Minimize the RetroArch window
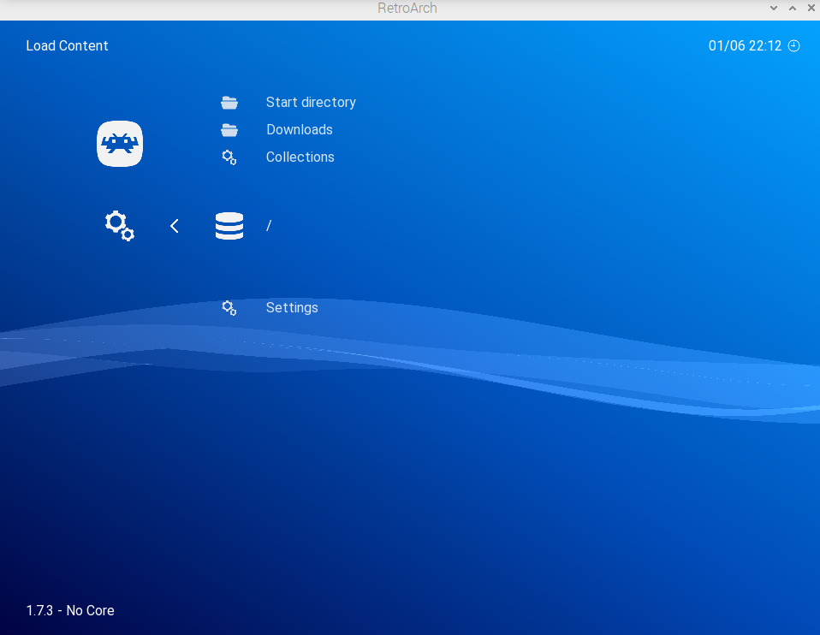 [x=774, y=8]
